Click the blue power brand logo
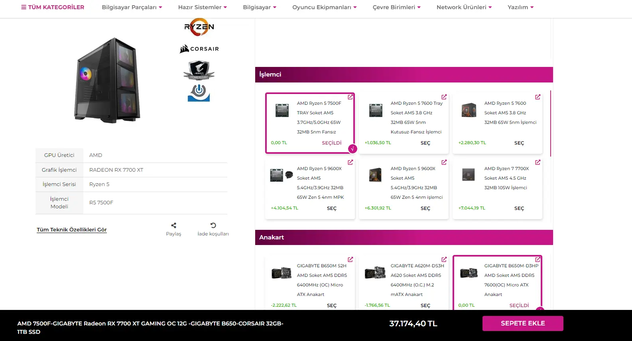The width and height of the screenshot is (632, 341). click(199, 92)
